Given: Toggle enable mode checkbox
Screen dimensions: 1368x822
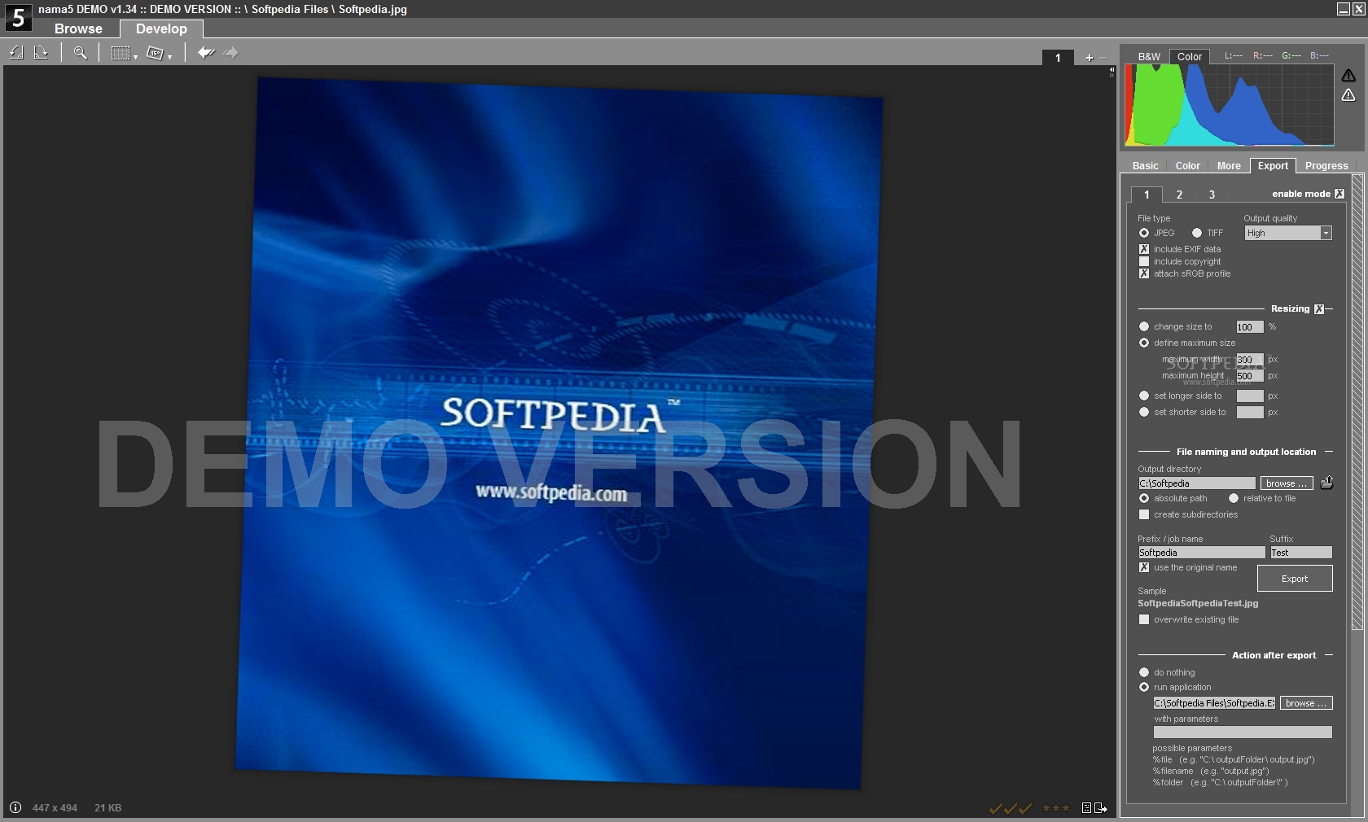Looking at the screenshot, I should click(x=1339, y=194).
